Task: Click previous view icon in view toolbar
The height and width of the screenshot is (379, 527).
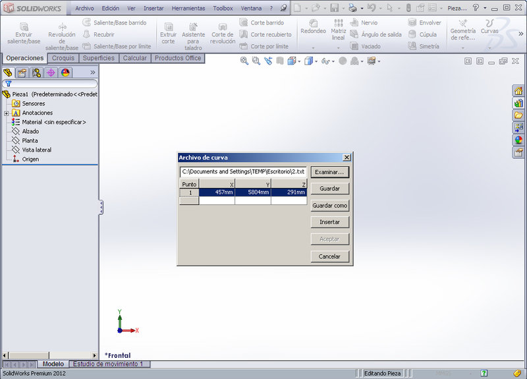Action: point(268,61)
